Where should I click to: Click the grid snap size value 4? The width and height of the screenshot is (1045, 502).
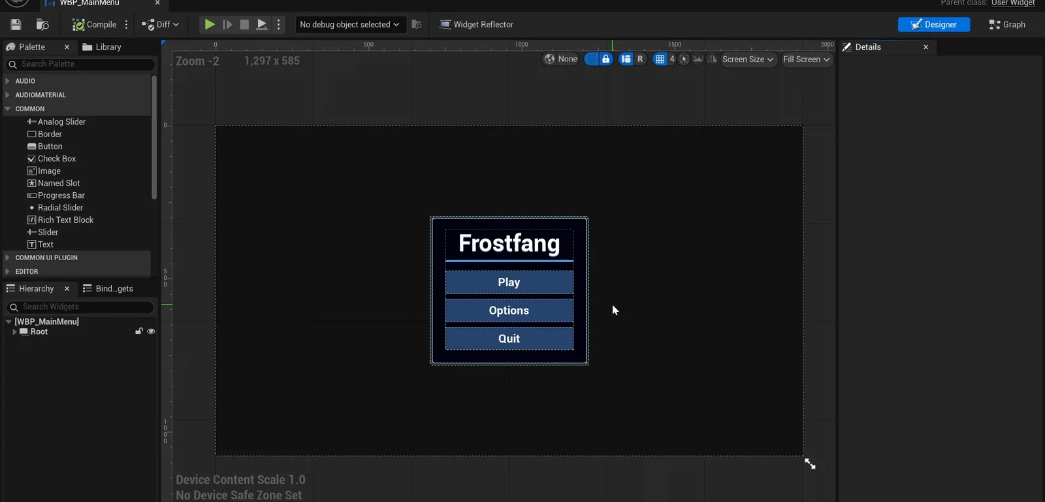pyautogui.click(x=672, y=59)
